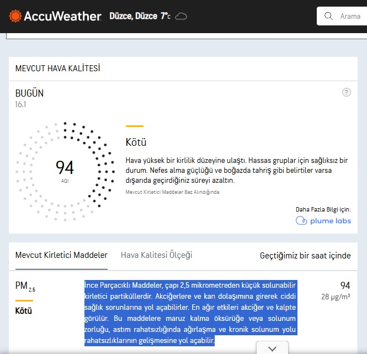The height and width of the screenshot is (354, 367).
Task: Click the yellow indicator under PM2.5
Action: (24, 300)
